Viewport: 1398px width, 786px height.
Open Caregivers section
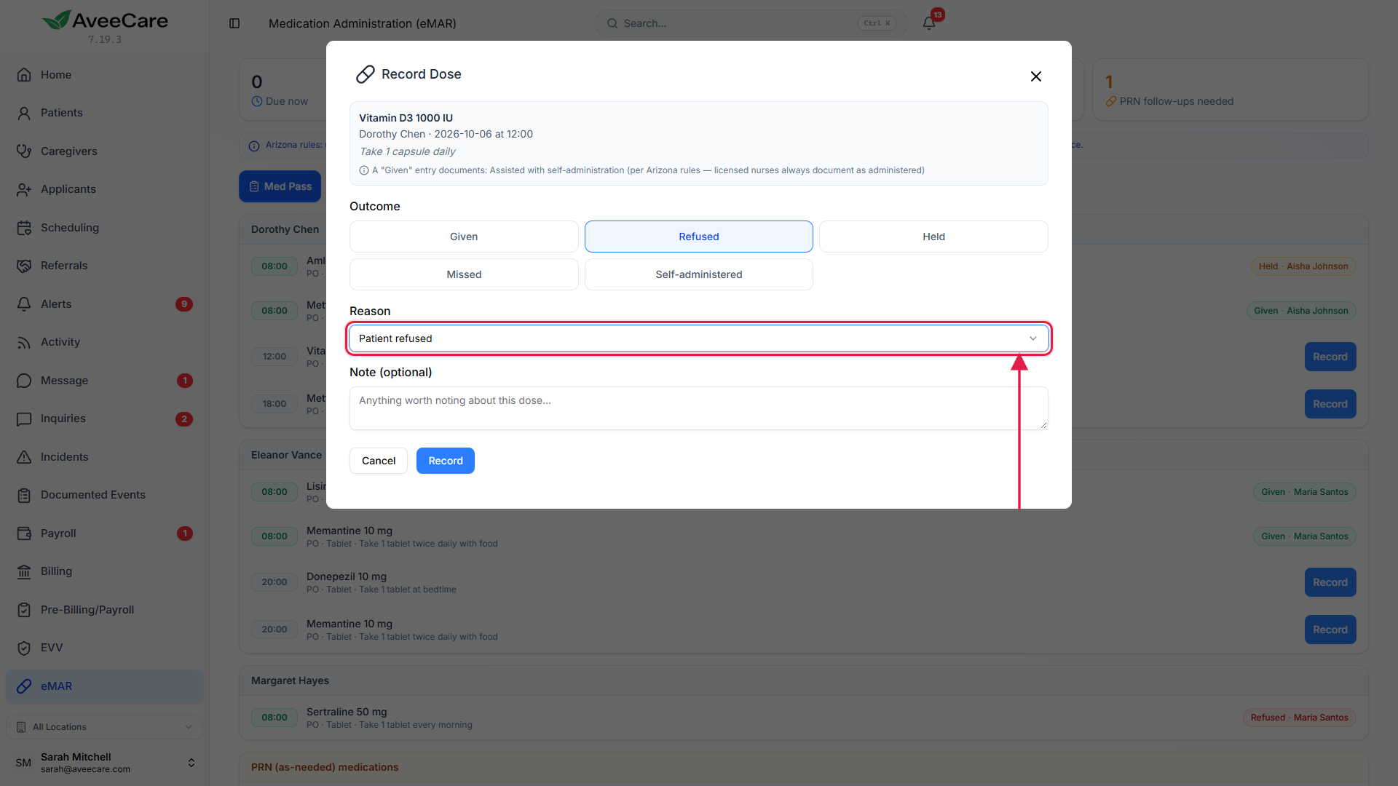104,151
